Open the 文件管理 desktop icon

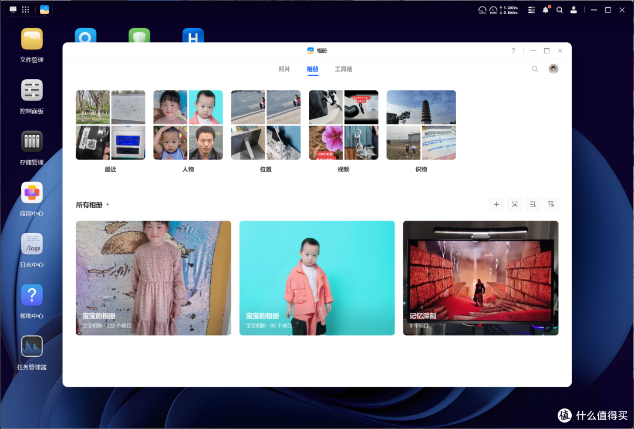[x=32, y=39]
